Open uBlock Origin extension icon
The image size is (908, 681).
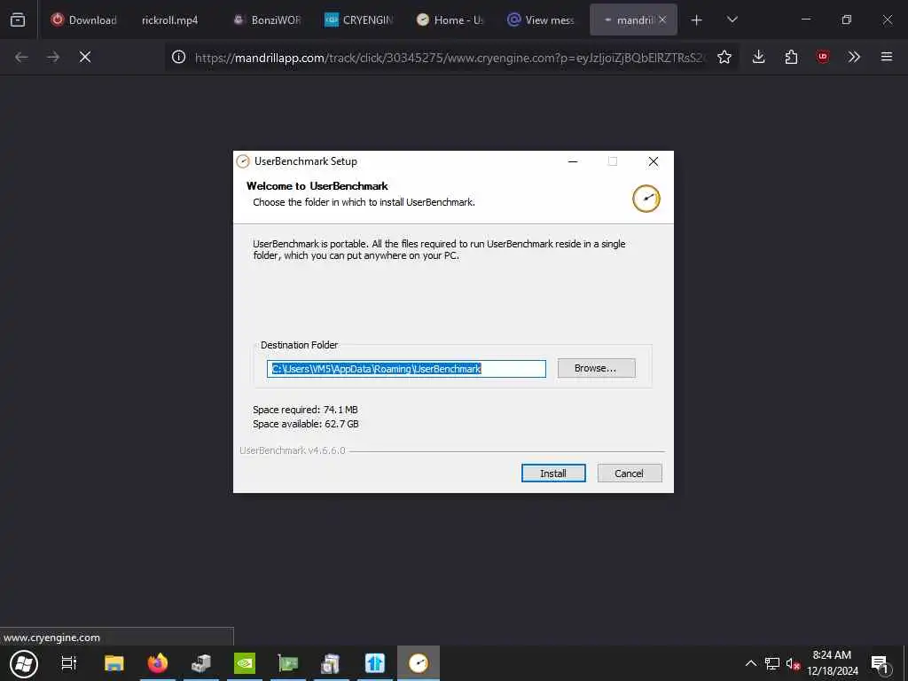(x=822, y=57)
